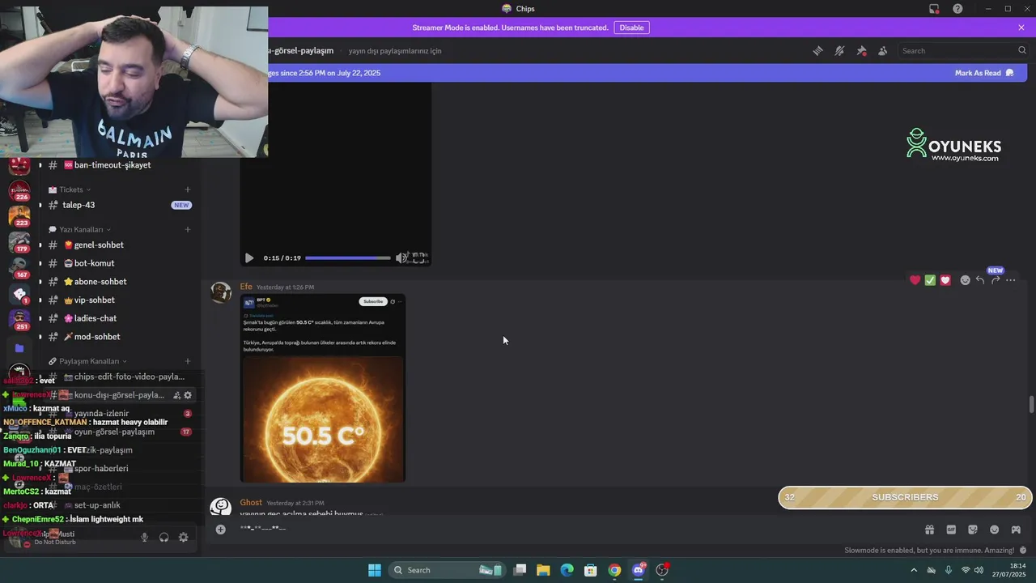Viewport: 1036px width, 583px height.
Task: Collapse Yazı Kanalları category
Action: tap(79, 229)
